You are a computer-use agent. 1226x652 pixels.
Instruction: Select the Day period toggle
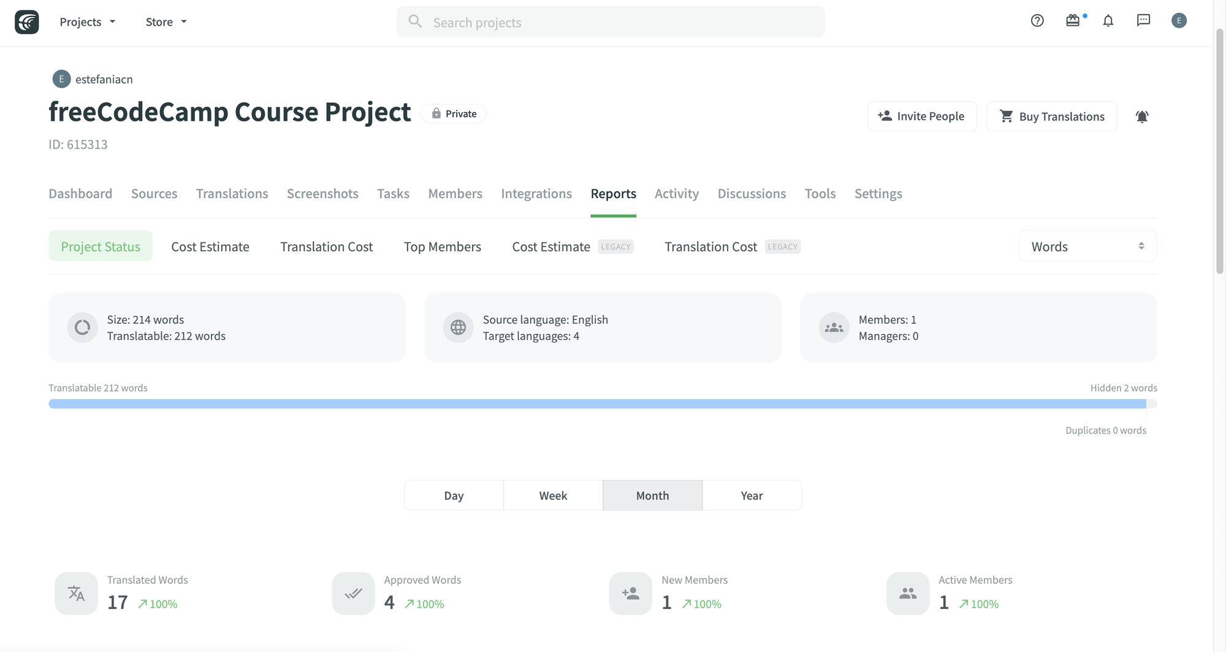[454, 496]
